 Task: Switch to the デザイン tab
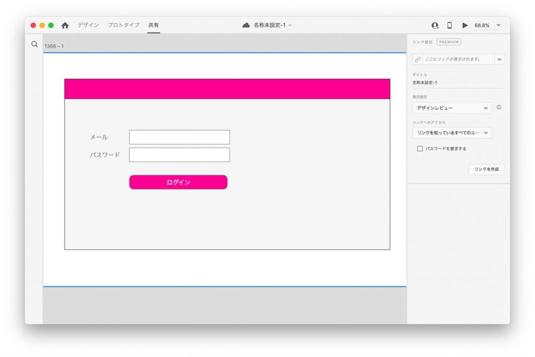[88, 25]
